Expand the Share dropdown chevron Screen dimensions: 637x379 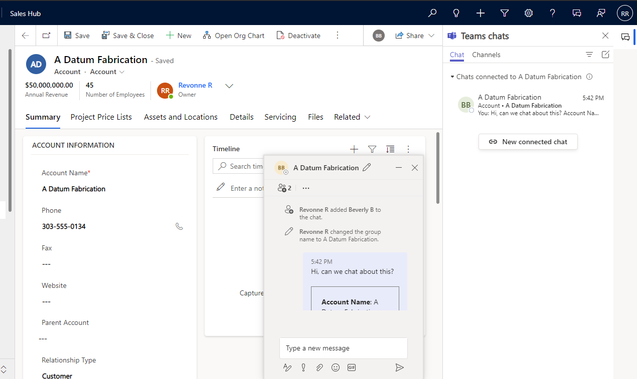[431, 36]
